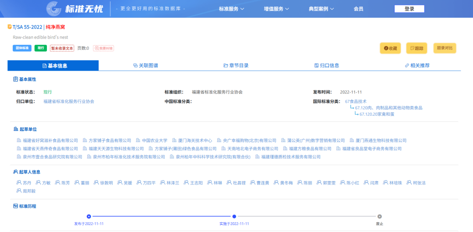Click the person icon before 徐敦明
Screen dimensions: 473x232
tap(96, 183)
